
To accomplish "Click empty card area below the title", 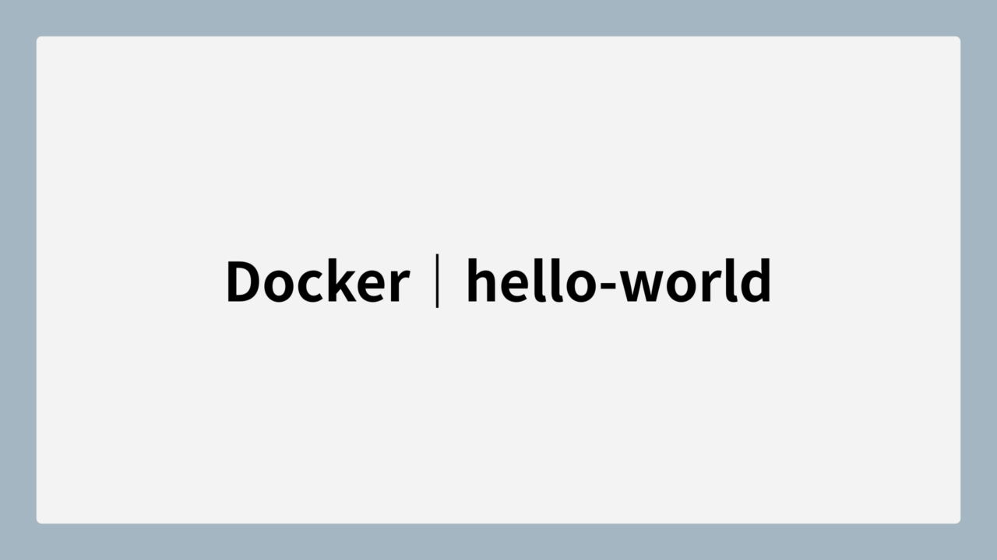I will tap(498, 416).
